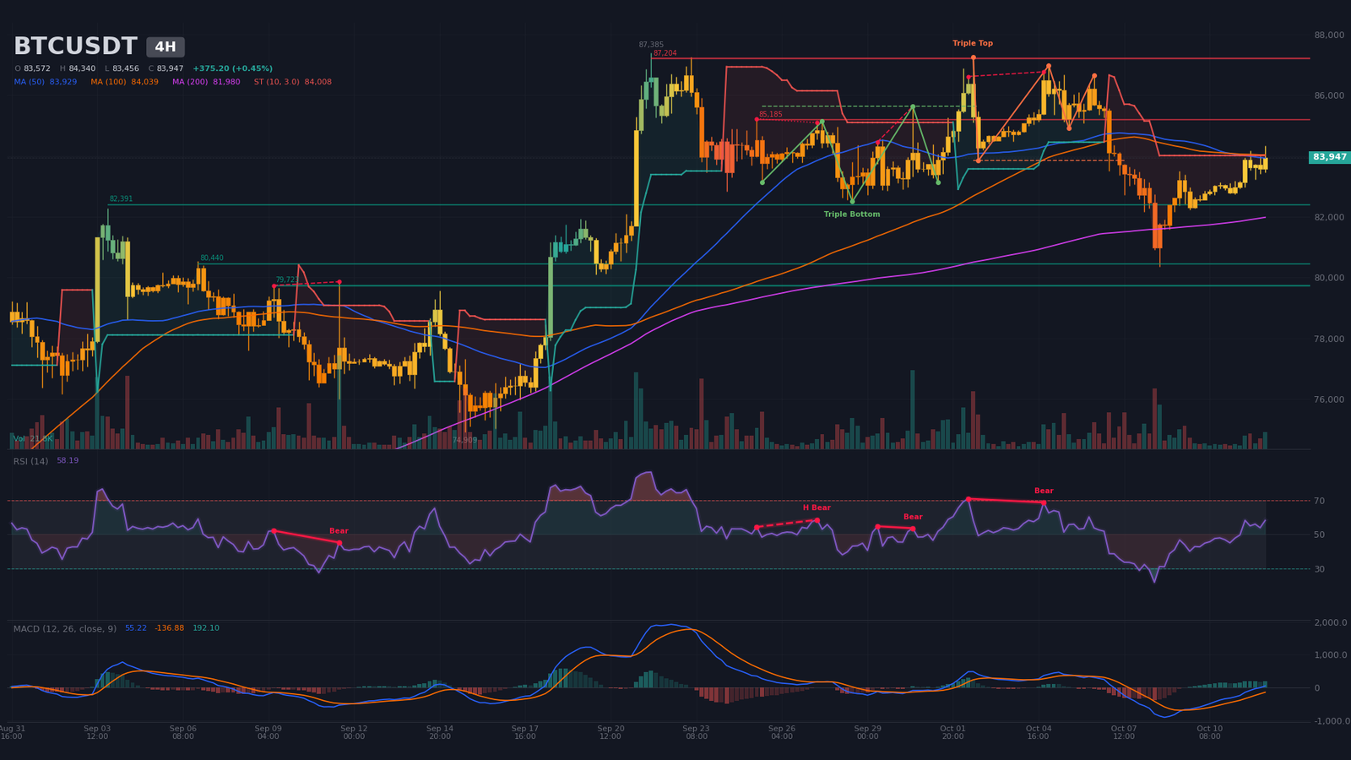This screenshot has width=1351, height=760.
Task: Click the RSI value 58.19
Action: (x=68, y=460)
